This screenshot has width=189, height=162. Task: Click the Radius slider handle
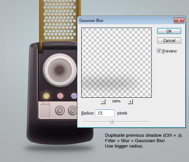112,122
